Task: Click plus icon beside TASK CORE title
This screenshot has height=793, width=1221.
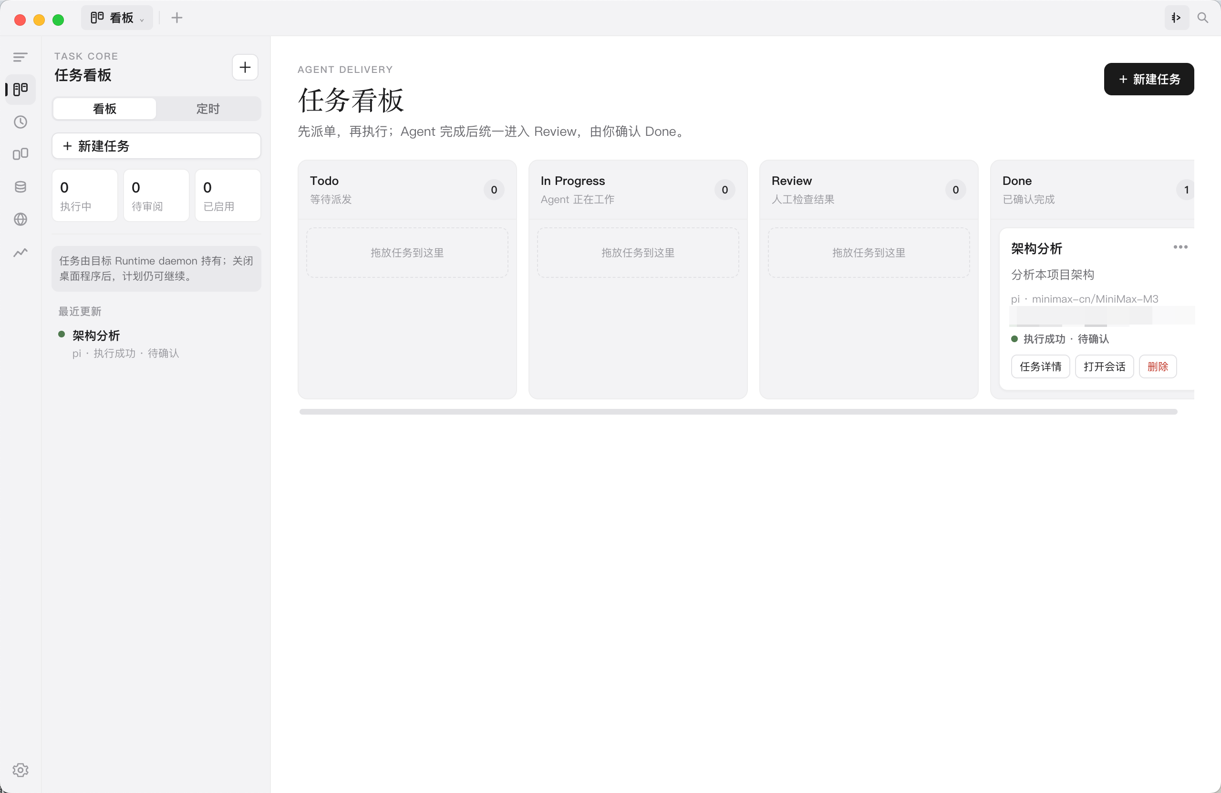Action: pyautogui.click(x=245, y=67)
